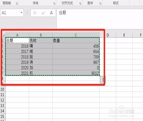The width and height of the screenshot is (143, 121).
Task: Click cell containing 2021
Action: (x=17, y=73)
